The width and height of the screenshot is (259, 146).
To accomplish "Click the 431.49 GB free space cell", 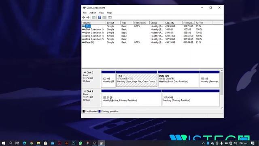I will tap(188, 42).
